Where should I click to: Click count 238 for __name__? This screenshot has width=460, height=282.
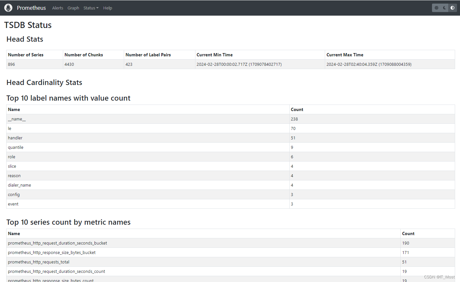pyautogui.click(x=295, y=119)
